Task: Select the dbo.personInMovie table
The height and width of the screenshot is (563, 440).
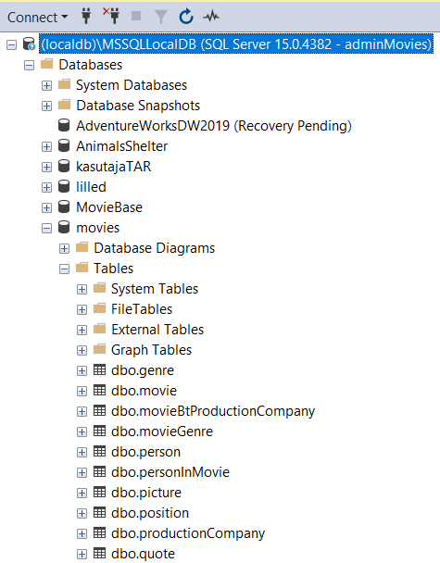Action: click(170, 472)
